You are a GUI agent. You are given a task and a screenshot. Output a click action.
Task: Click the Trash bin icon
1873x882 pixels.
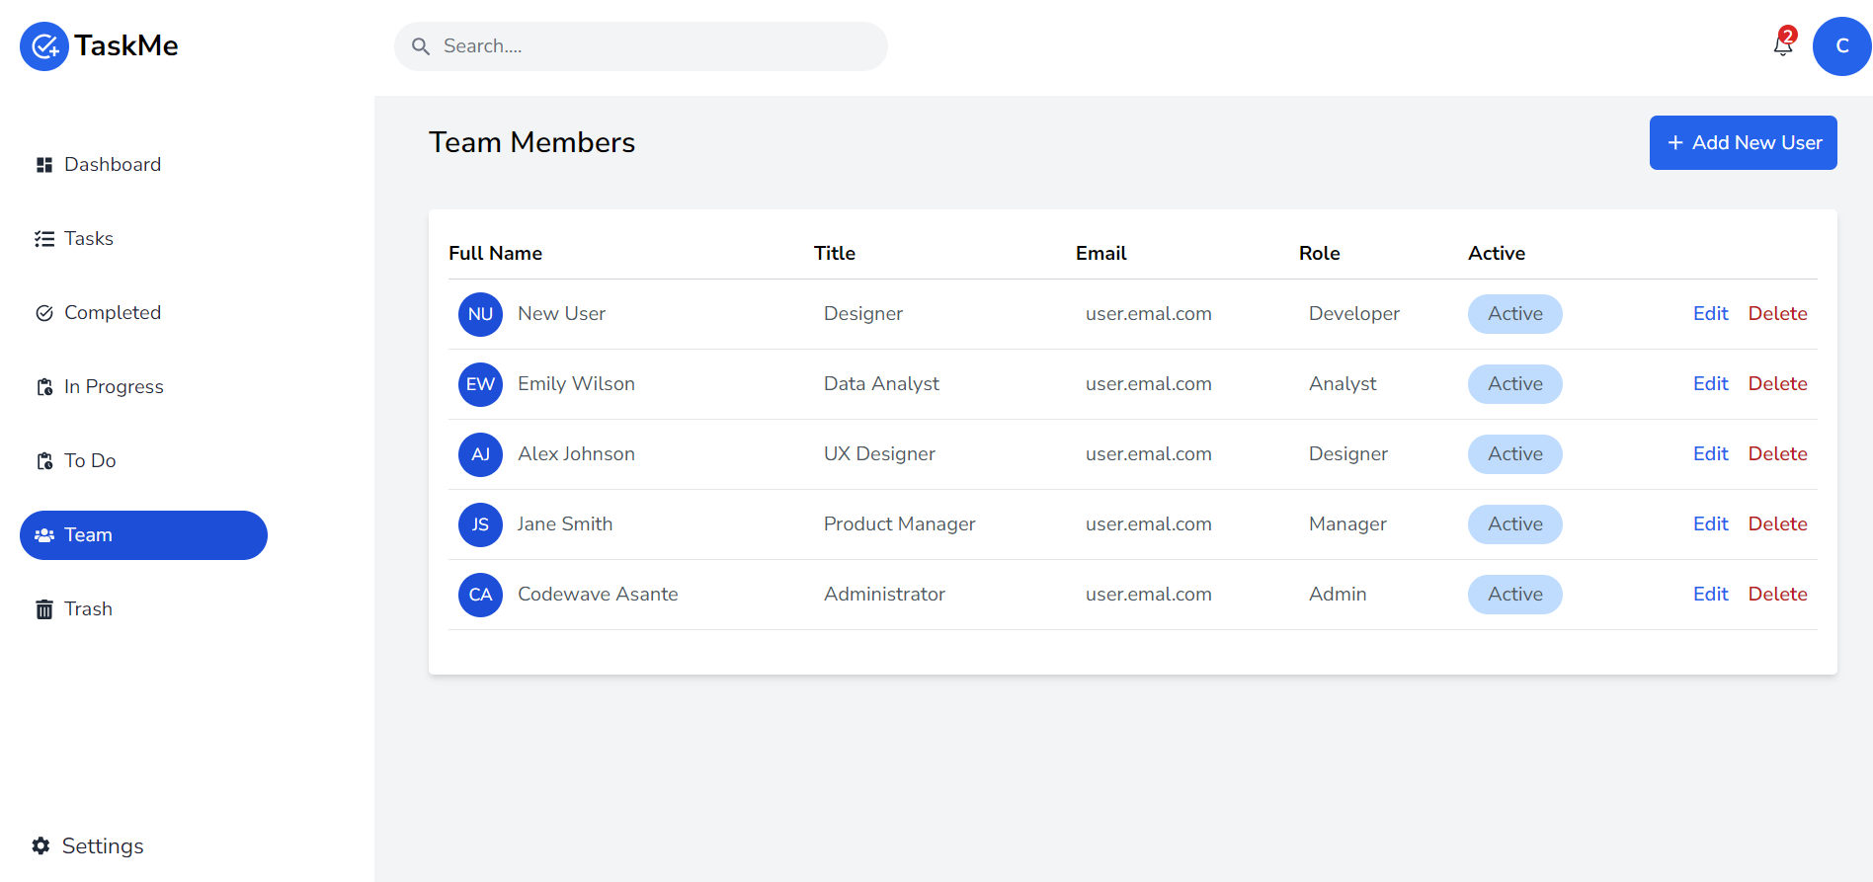click(x=44, y=609)
